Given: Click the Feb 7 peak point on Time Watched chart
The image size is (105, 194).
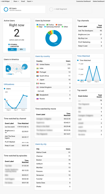Looking at the screenshot, I should pyautogui.click(x=89, y=67).
